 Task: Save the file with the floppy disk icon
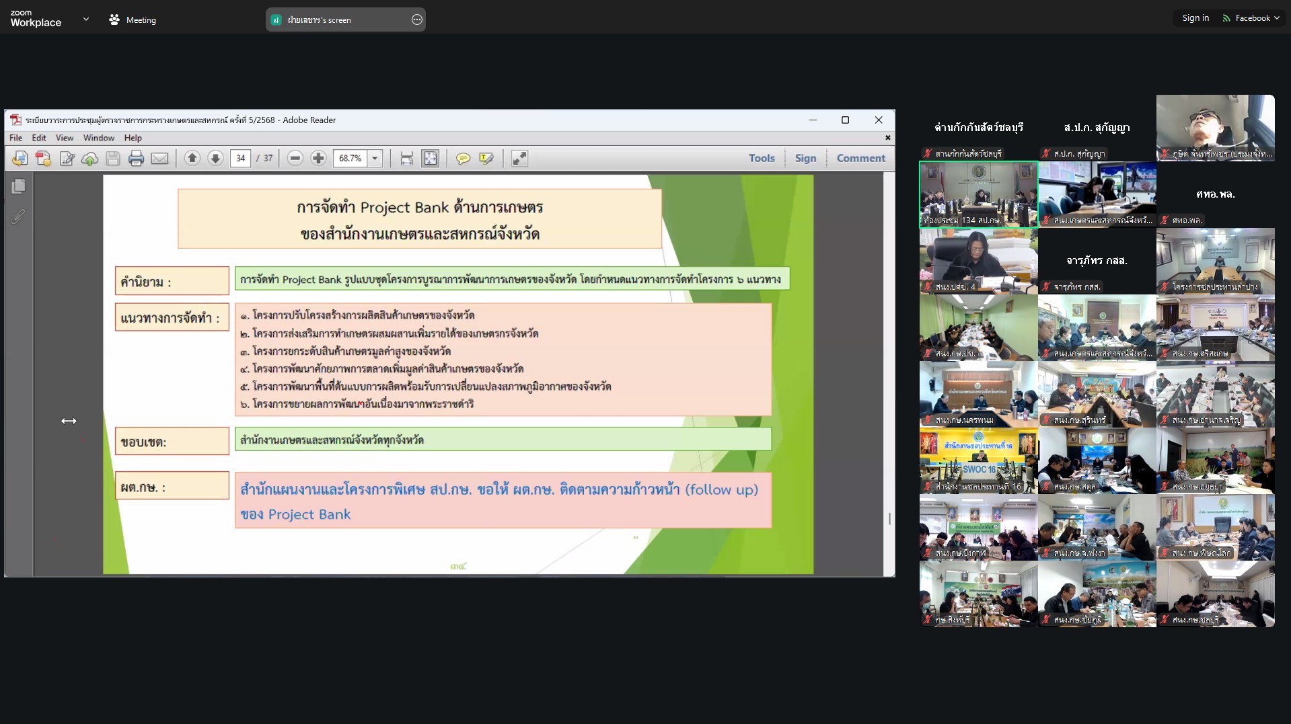pyautogui.click(x=113, y=159)
